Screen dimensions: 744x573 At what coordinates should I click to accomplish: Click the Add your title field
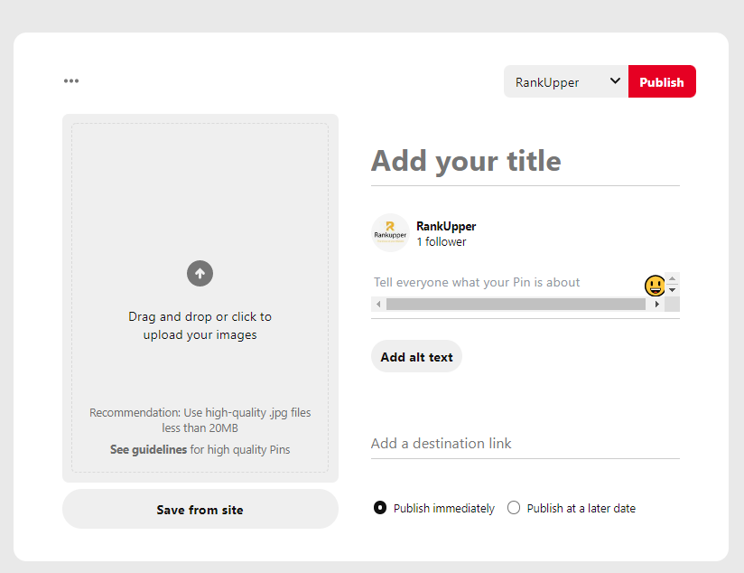coord(525,162)
